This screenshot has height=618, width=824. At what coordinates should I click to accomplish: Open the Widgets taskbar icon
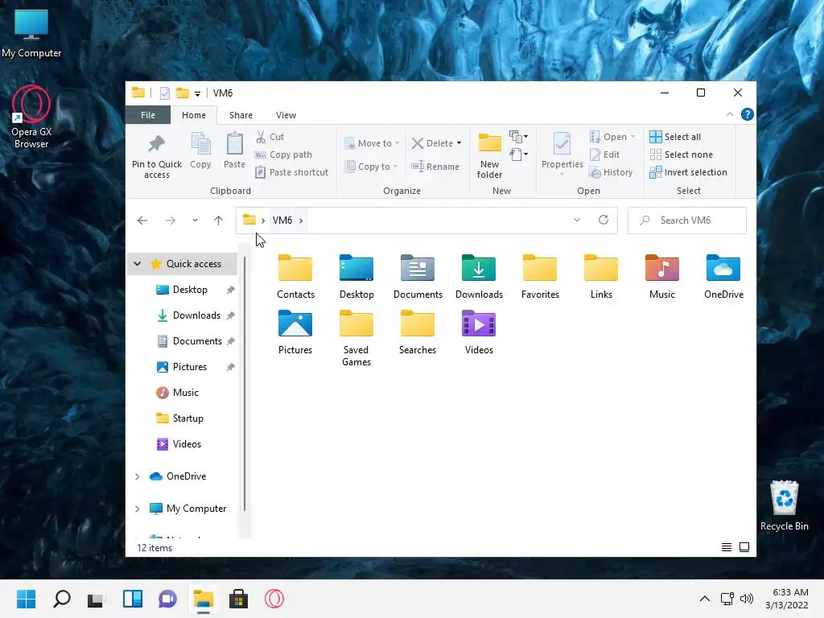[x=133, y=599]
